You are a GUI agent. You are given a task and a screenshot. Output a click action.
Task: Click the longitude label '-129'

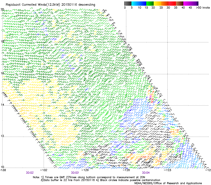(x=85, y=170)
